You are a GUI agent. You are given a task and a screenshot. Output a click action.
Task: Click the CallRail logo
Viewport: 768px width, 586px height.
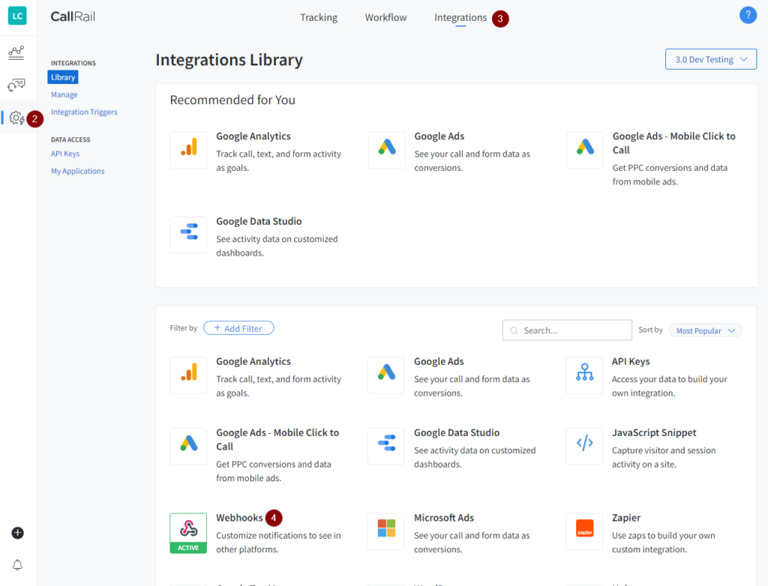(73, 16)
